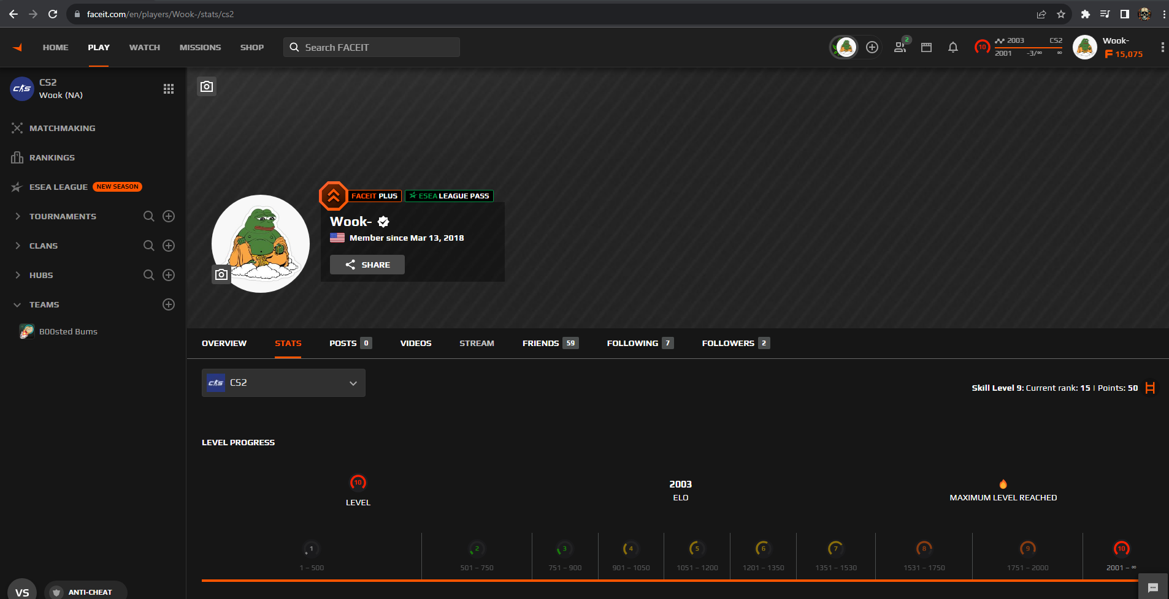Search clans with the magnifier icon

(149, 246)
